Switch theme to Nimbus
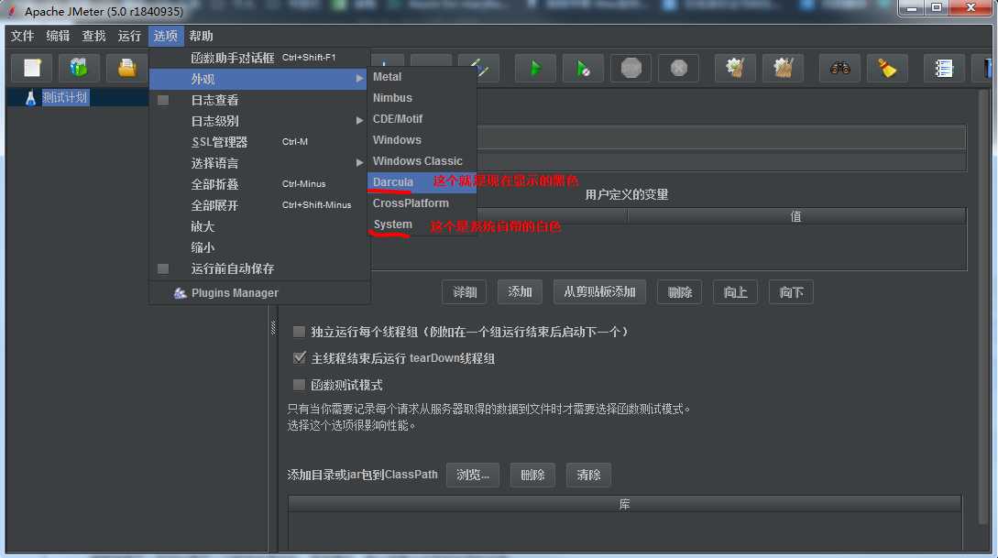The height and width of the screenshot is (558, 998). [392, 97]
